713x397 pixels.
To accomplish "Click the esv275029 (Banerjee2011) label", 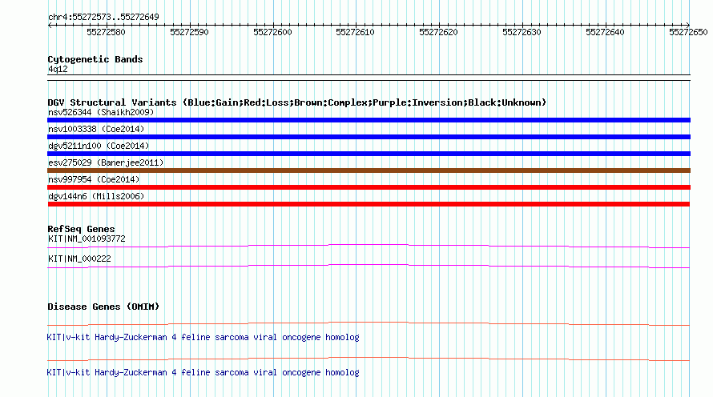I will tap(106, 162).
